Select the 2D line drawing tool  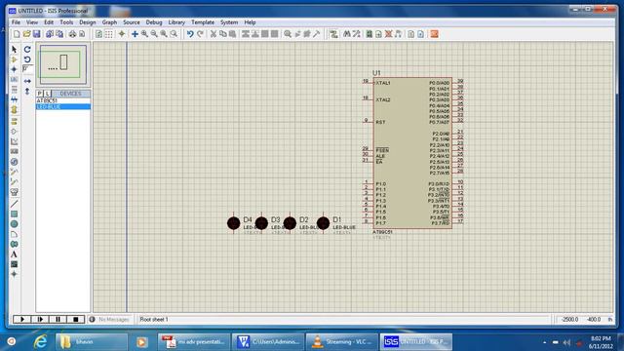pyautogui.click(x=14, y=204)
